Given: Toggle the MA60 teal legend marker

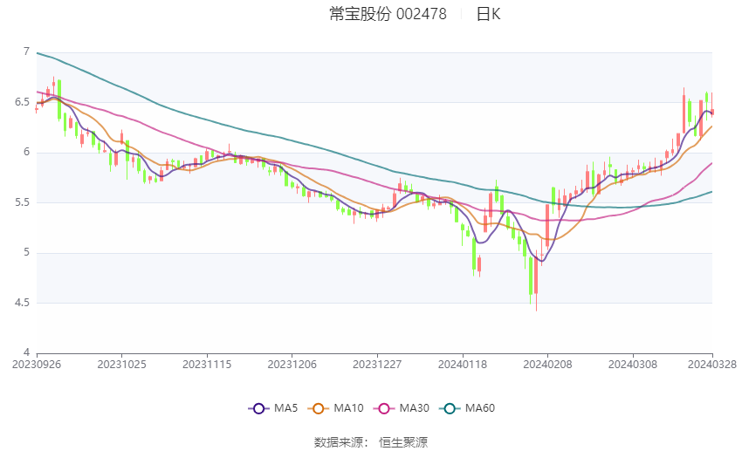Looking at the screenshot, I should (x=450, y=408).
